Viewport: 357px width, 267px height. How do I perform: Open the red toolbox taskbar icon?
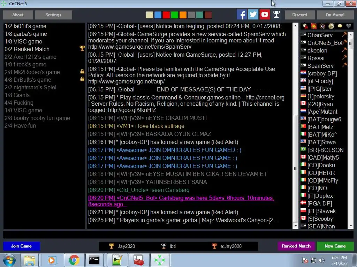[x=139, y=260]
